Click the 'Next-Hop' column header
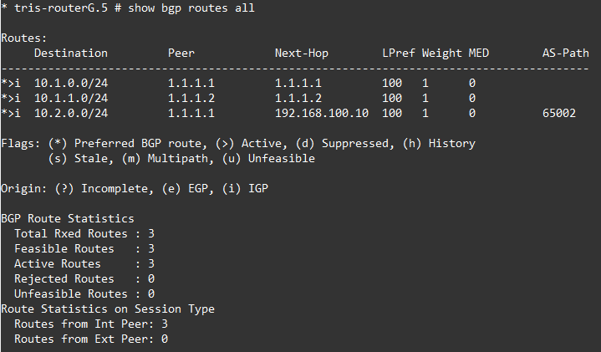The width and height of the screenshot is (601, 352). [x=302, y=54]
